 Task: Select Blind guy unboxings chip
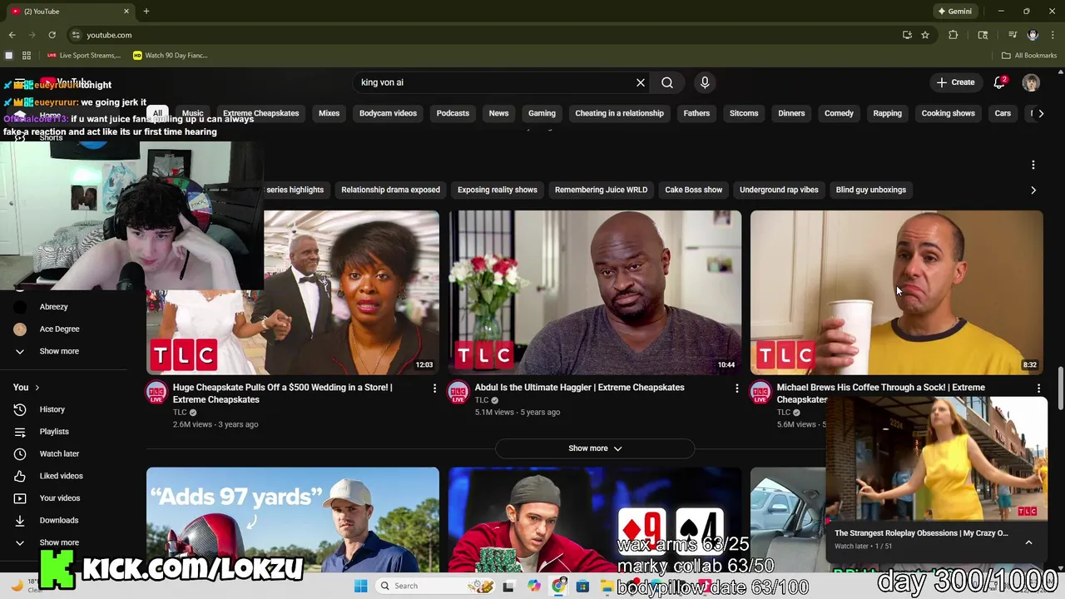[x=870, y=190]
